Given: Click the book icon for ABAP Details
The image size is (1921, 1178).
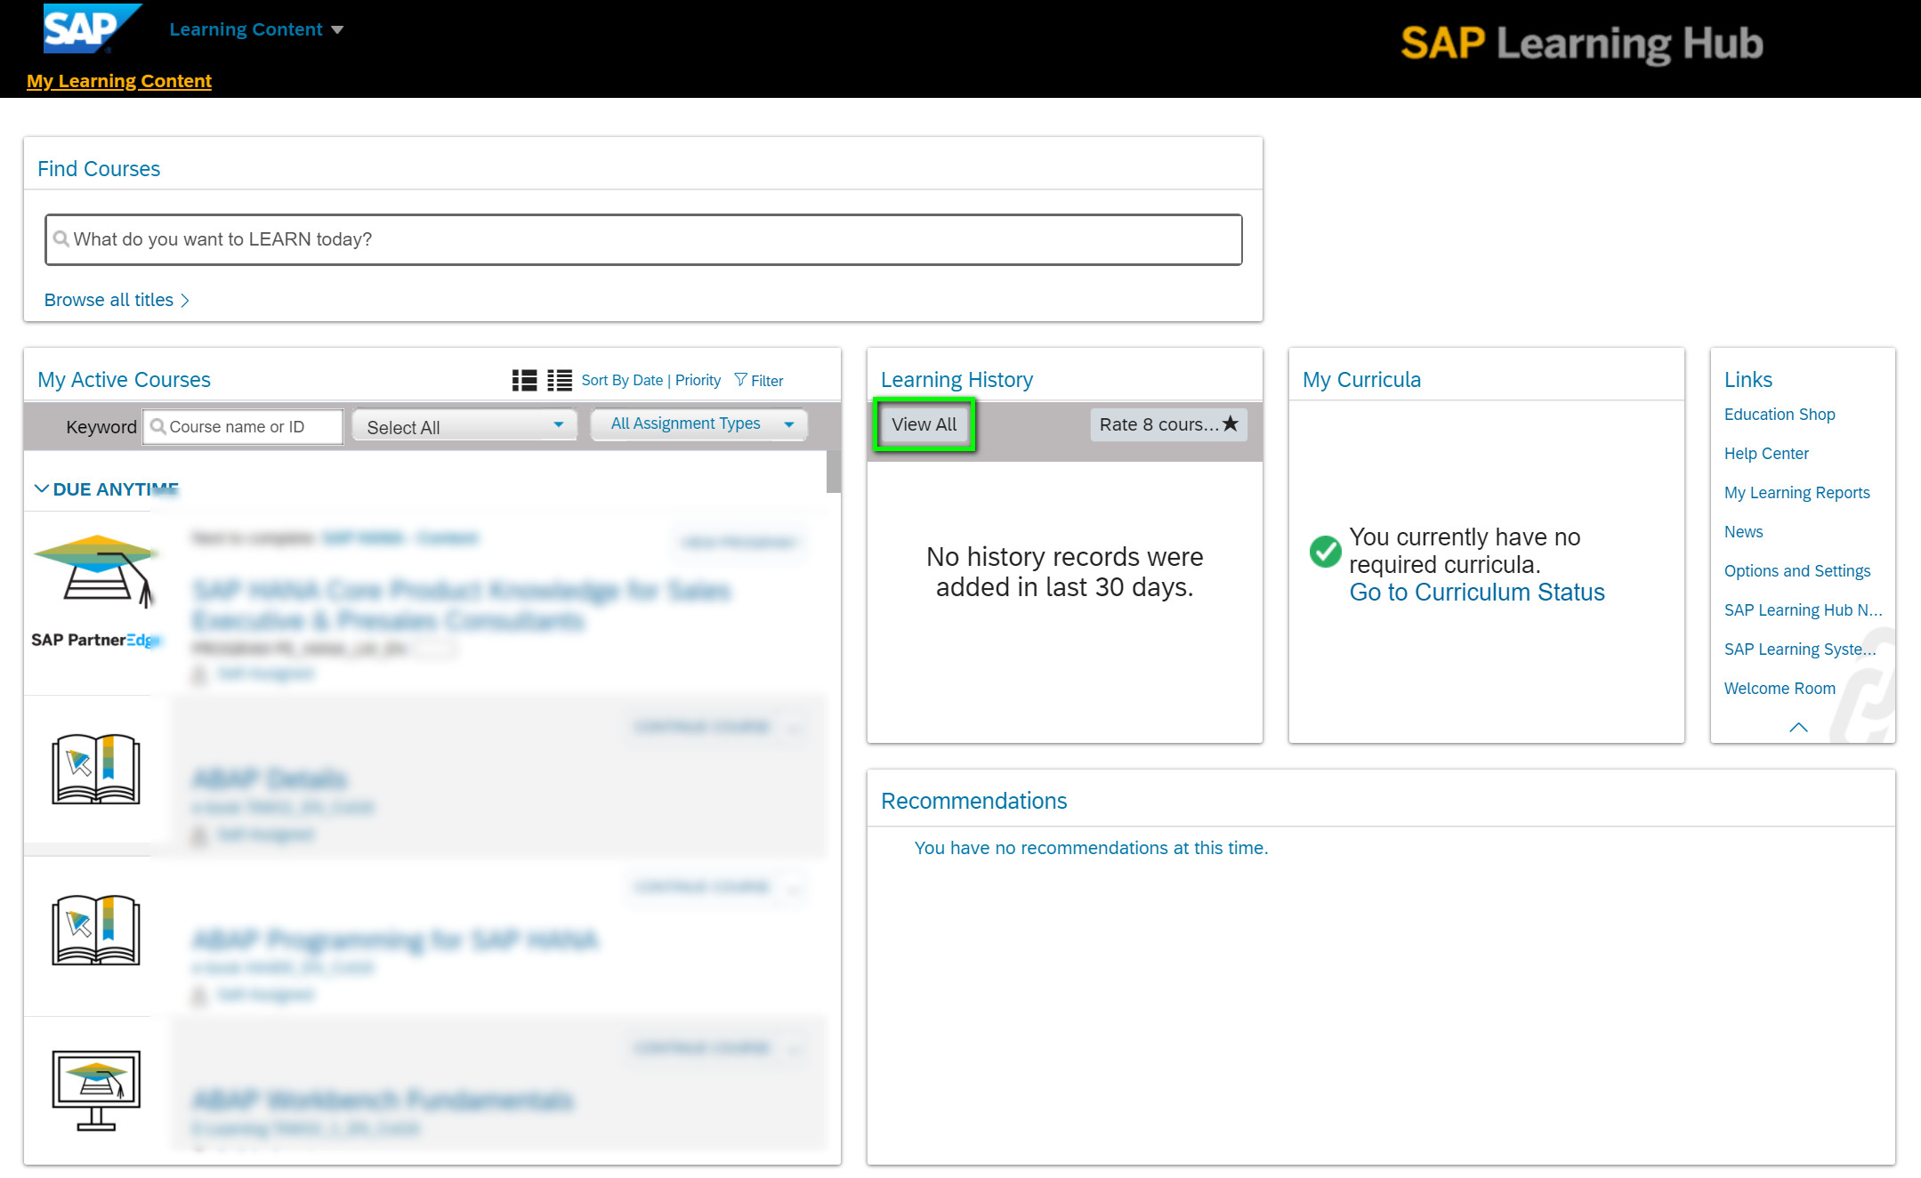Looking at the screenshot, I should (96, 769).
